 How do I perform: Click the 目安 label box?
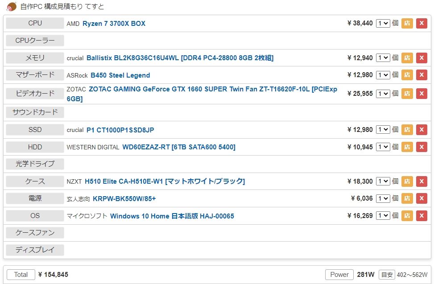coord(387,275)
